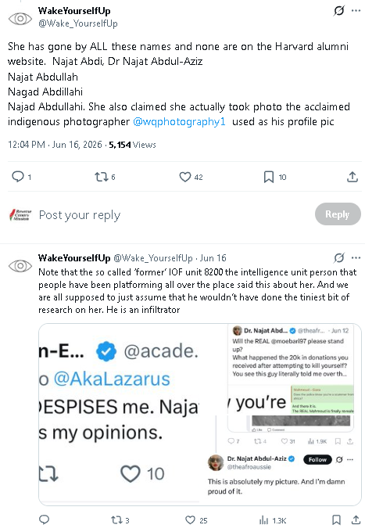This screenshot has width=365, height=532.
Task: Open the Jun 16 timestamp of second post
Action: click(213, 258)
